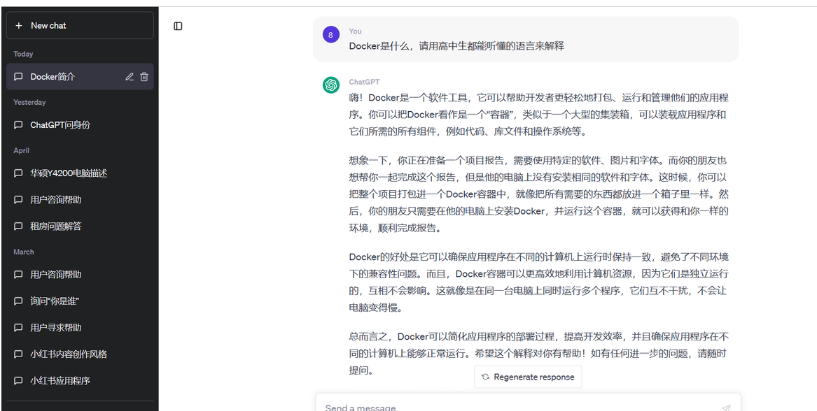
Task: Open the 用户咨询帮助 chat under March
Action: coord(80,275)
